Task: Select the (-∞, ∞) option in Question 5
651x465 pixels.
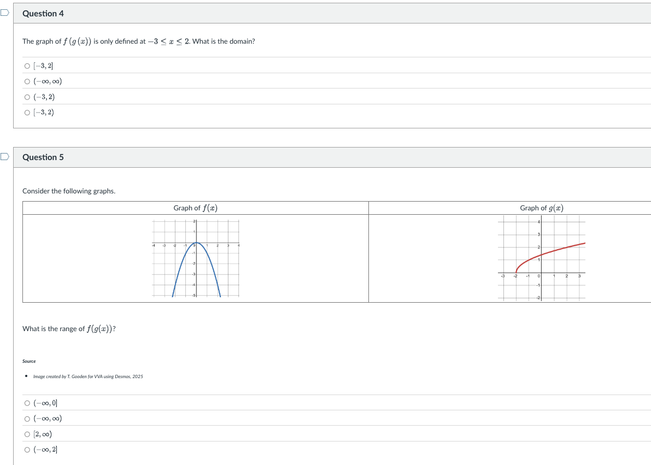Action: [x=26, y=418]
